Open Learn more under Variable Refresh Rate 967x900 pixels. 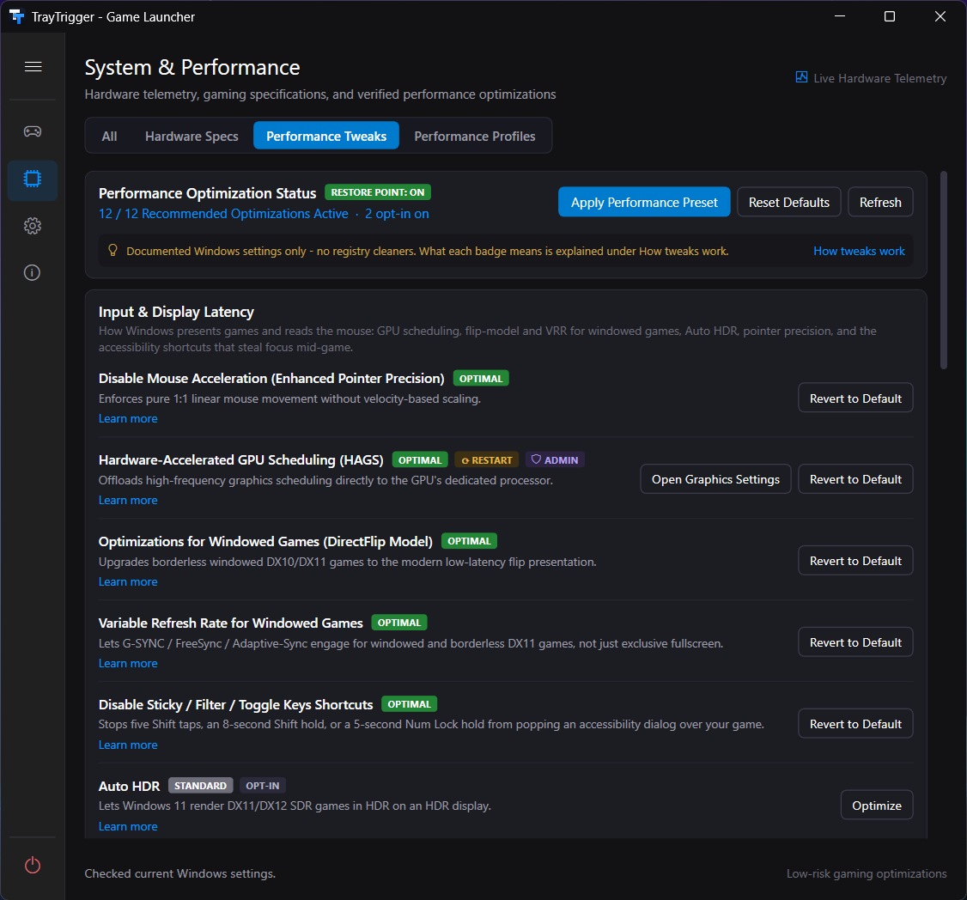128,662
